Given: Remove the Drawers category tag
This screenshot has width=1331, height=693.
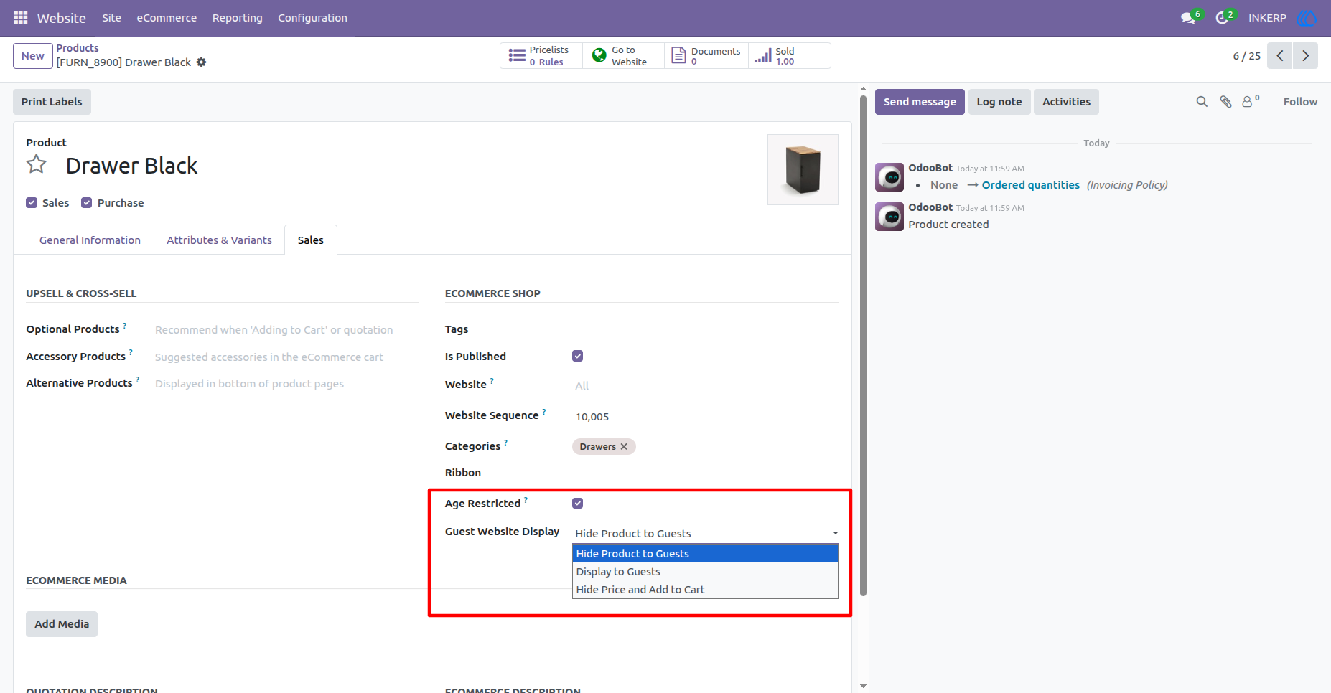Looking at the screenshot, I should pyautogui.click(x=624, y=447).
